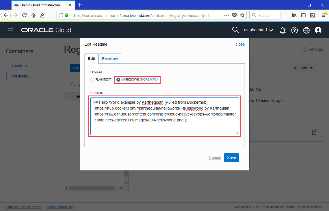Collapse the expanded repository tree triangle
This screenshot has width=329, height=211.
[73, 96]
